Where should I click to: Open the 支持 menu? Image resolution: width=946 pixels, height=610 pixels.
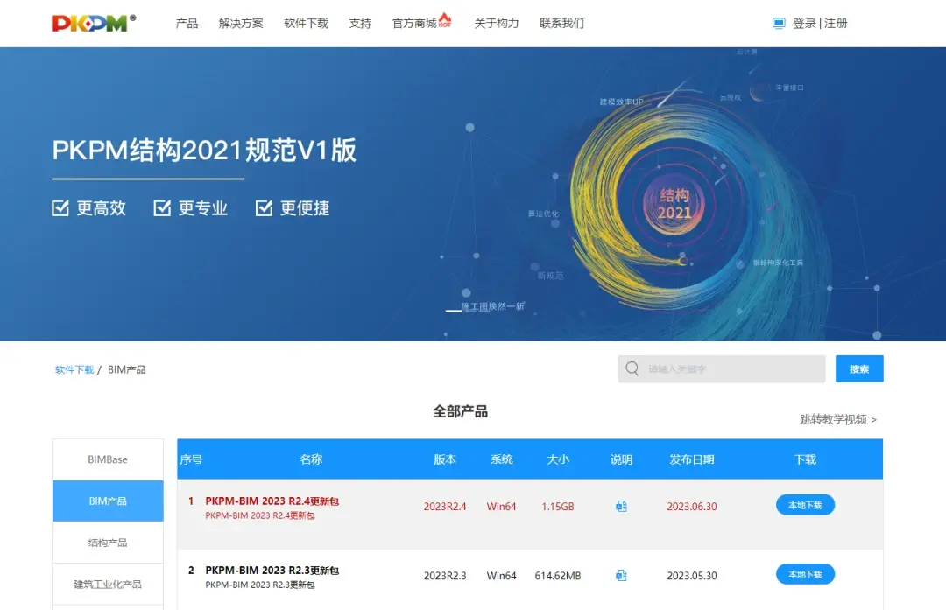360,24
